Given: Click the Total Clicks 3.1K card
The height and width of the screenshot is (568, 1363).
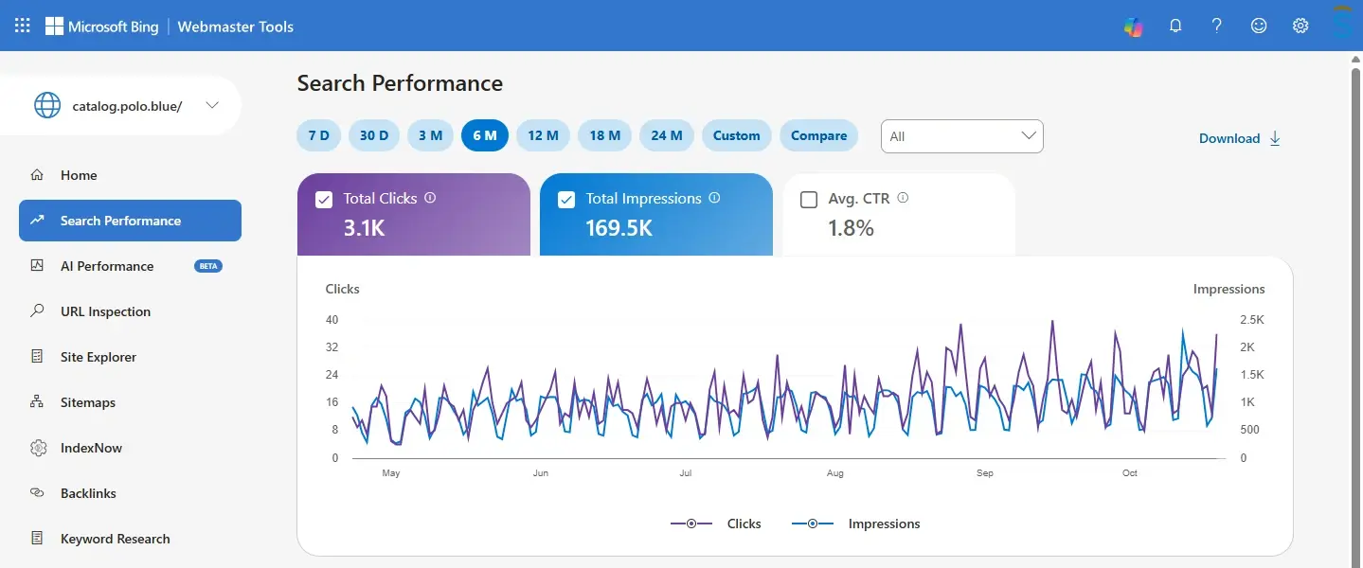Looking at the screenshot, I should click(414, 214).
